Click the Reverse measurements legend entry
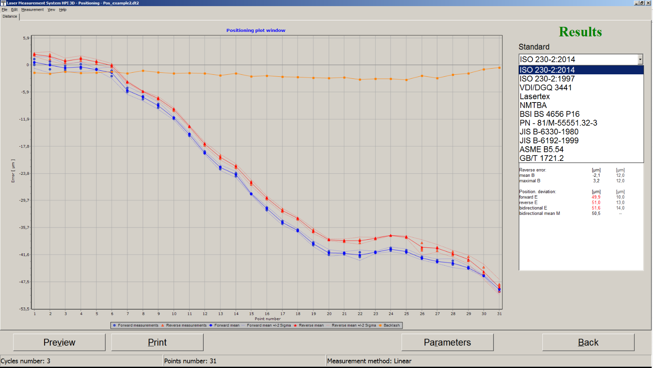 [x=184, y=326]
